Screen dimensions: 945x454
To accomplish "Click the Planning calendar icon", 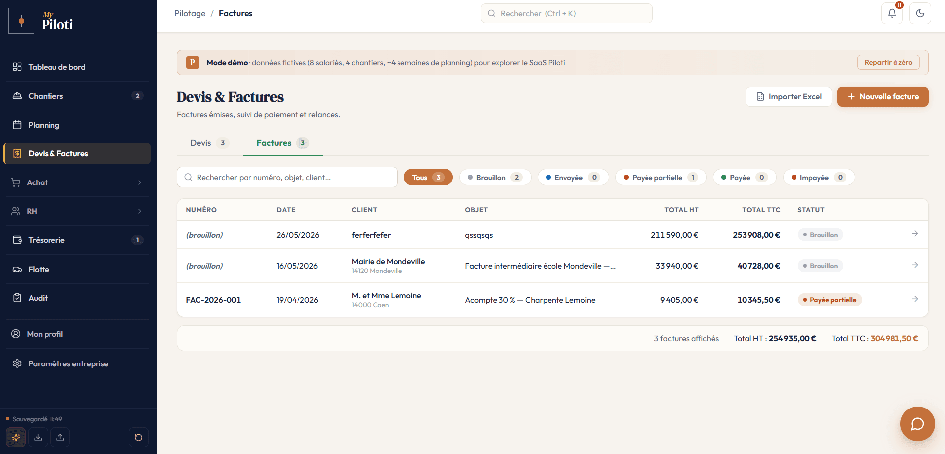I will [x=17, y=125].
